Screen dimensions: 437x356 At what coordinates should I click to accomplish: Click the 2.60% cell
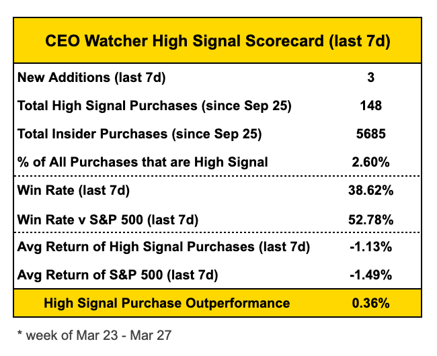point(370,163)
